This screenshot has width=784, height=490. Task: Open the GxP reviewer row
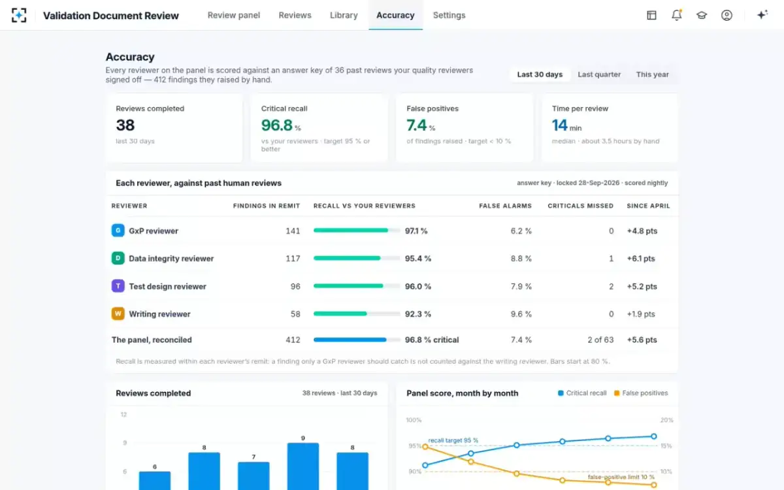pyautogui.click(x=392, y=231)
